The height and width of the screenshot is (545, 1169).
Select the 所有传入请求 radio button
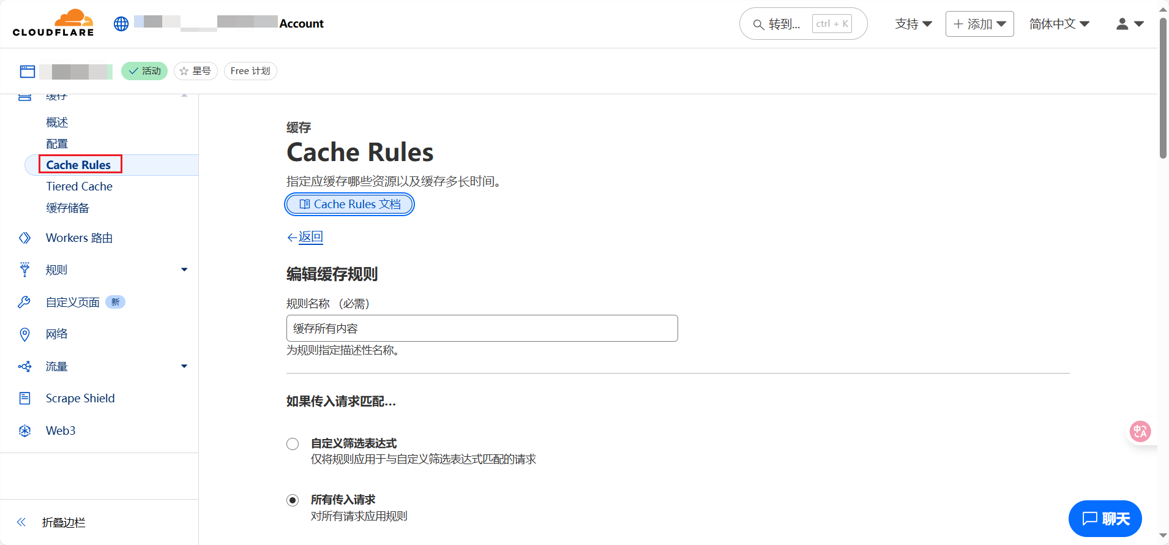[x=293, y=500]
